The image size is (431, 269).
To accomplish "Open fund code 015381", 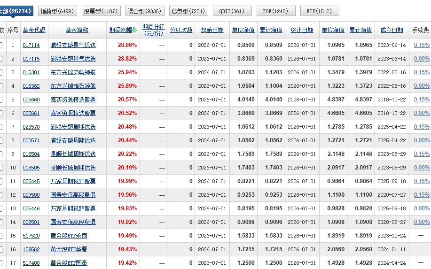I will (x=31, y=72).
